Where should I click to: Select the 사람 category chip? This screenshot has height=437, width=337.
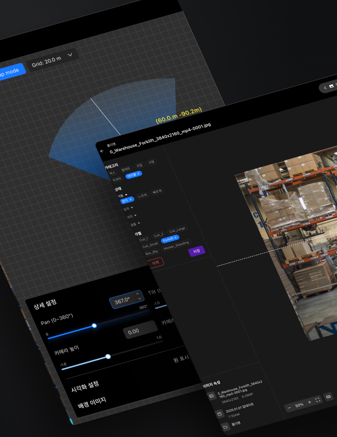click(x=151, y=162)
